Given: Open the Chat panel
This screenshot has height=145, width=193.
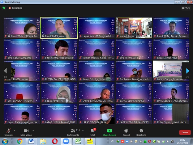Looking at the screenshot, I should coord(92,132).
